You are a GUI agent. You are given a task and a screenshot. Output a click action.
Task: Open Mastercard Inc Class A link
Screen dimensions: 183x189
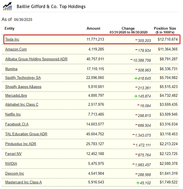(23, 182)
